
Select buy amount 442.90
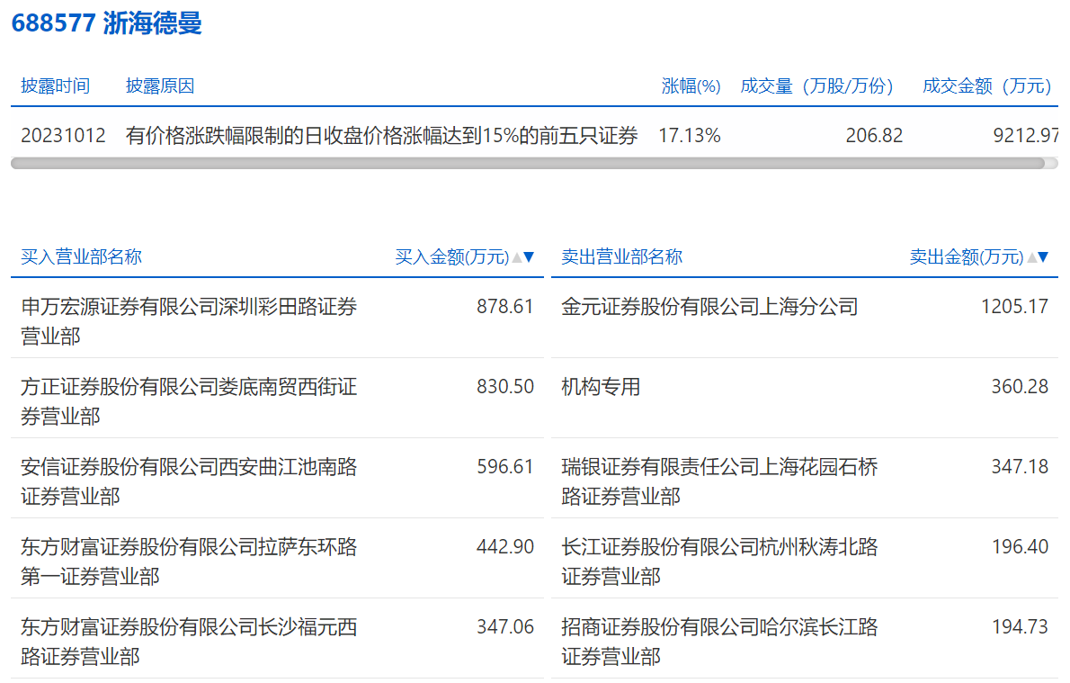(505, 546)
